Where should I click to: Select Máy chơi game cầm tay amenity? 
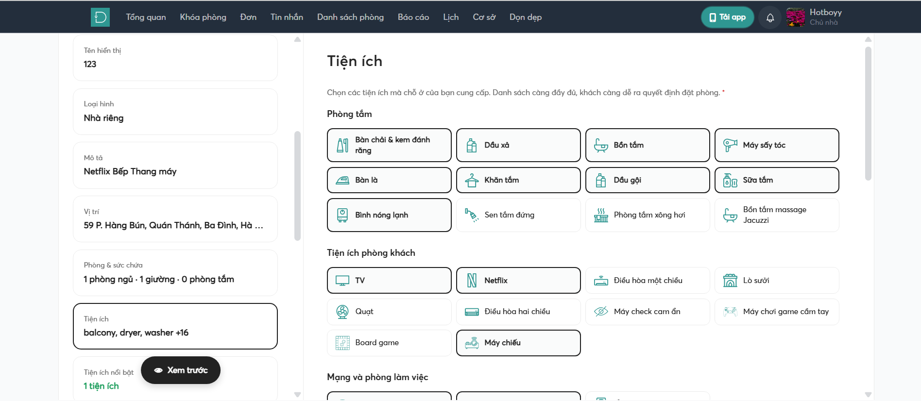(777, 312)
